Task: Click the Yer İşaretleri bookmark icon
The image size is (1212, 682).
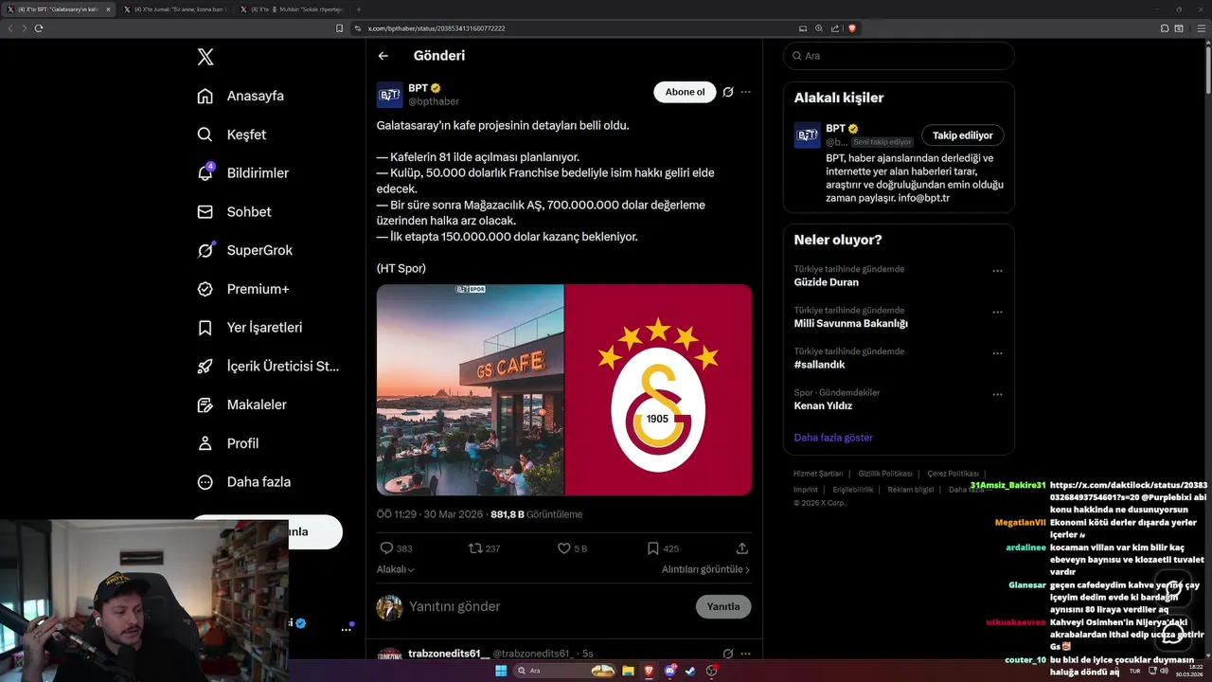Action: (x=205, y=328)
